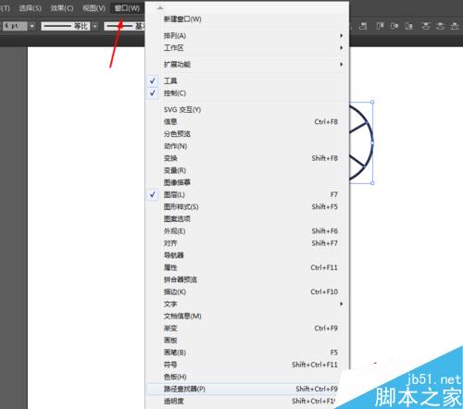The height and width of the screenshot is (409, 463).
Task: Open the SVG 交互(Y) panel
Action: [x=247, y=109]
